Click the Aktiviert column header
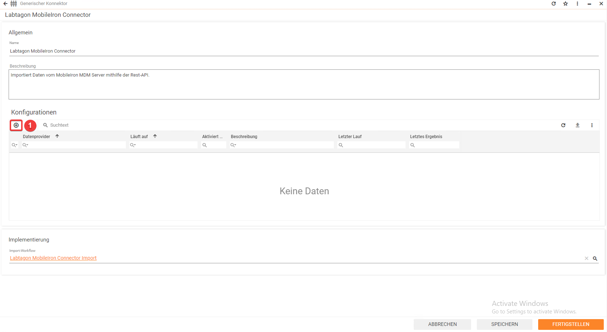The width and height of the screenshot is (607, 332). tap(212, 137)
